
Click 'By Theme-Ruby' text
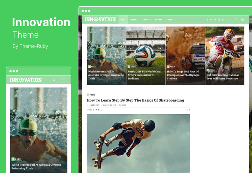point(30,46)
